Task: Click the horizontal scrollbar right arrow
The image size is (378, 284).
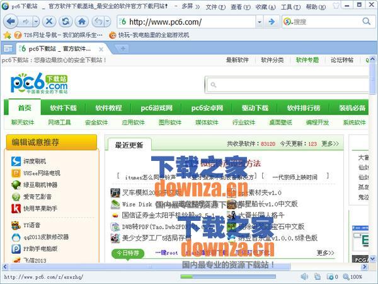Action: (x=365, y=266)
